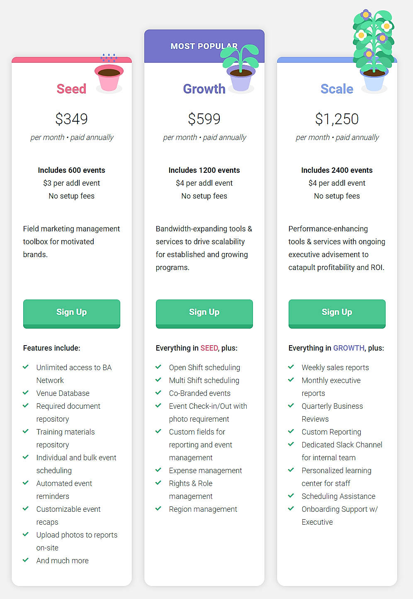Click the checkmark beside Weekly sales reports

[291, 367]
